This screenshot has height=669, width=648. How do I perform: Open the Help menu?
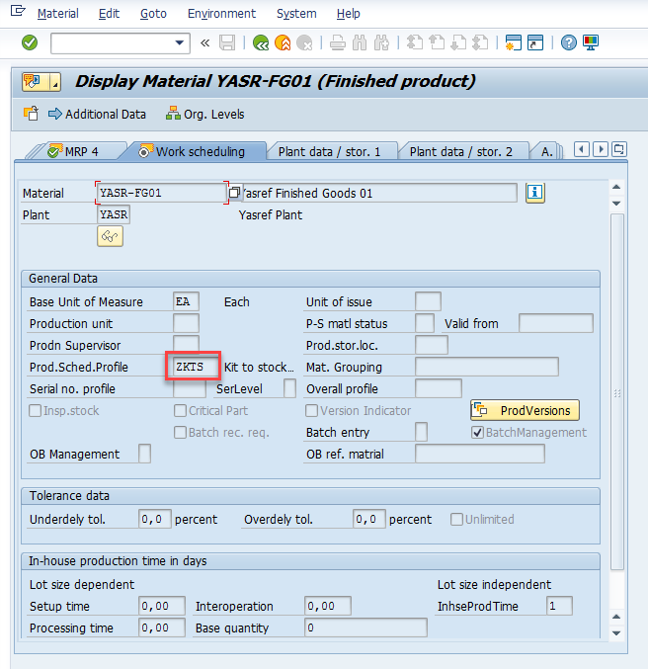pyautogui.click(x=348, y=14)
